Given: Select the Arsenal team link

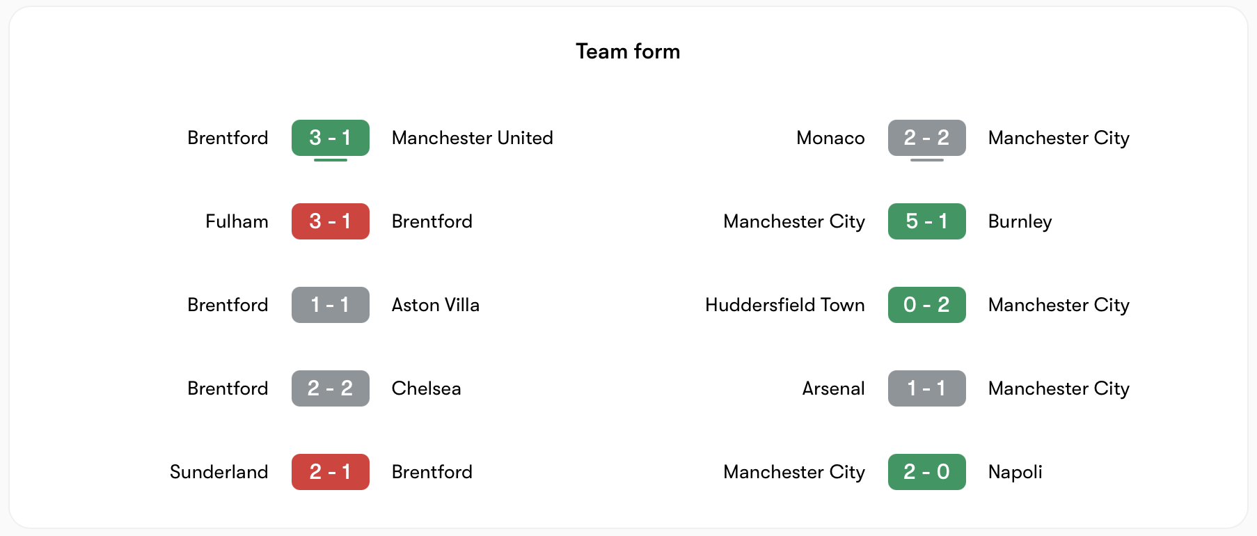Looking at the screenshot, I should coord(833,388).
